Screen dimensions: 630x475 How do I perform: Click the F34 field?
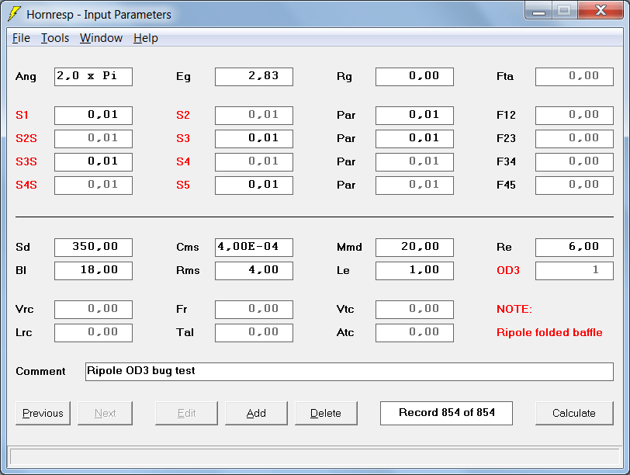[575, 162]
